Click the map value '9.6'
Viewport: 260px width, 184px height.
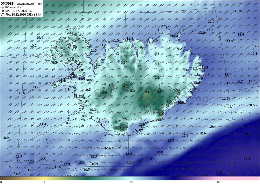81,126
